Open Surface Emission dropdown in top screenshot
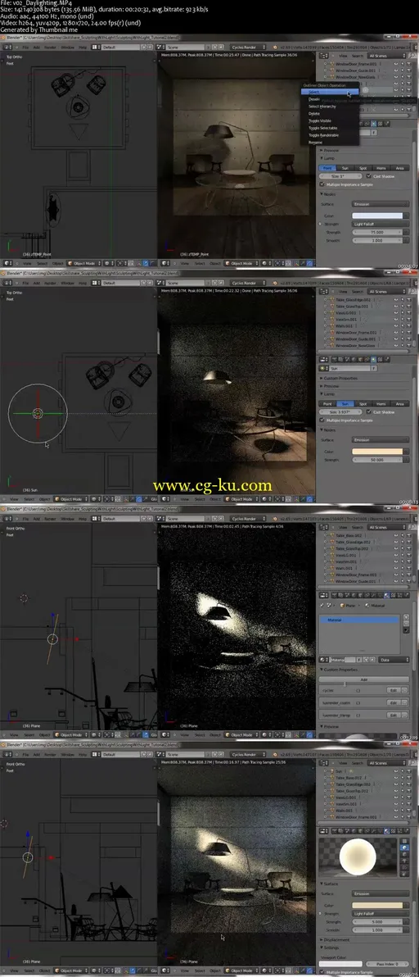Viewport: 419px width, 977px height. (x=381, y=204)
